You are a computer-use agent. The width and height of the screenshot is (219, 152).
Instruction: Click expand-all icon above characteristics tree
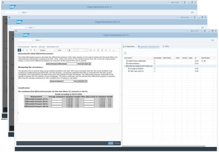[125, 53]
